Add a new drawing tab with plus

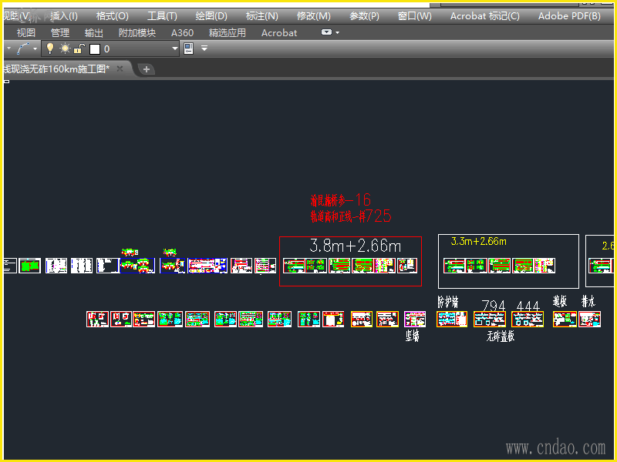(147, 69)
